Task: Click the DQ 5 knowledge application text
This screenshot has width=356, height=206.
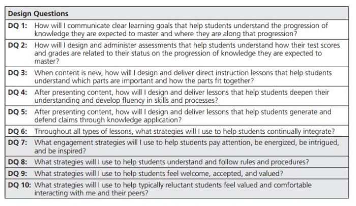Action: [183, 116]
